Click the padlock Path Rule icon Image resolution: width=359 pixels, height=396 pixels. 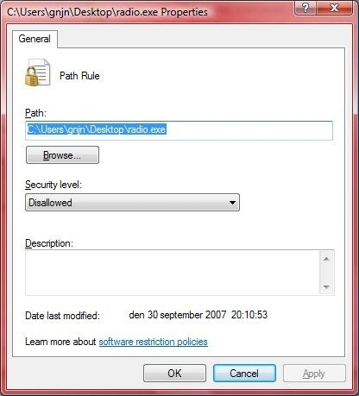click(x=38, y=72)
